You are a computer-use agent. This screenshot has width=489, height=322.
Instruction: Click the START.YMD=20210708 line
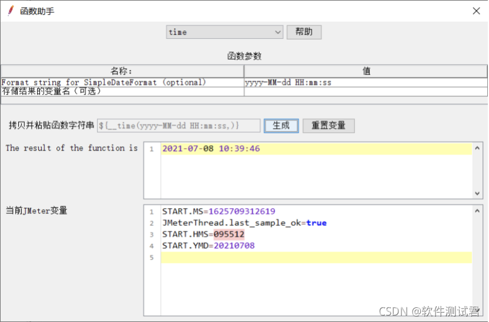pos(208,246)
